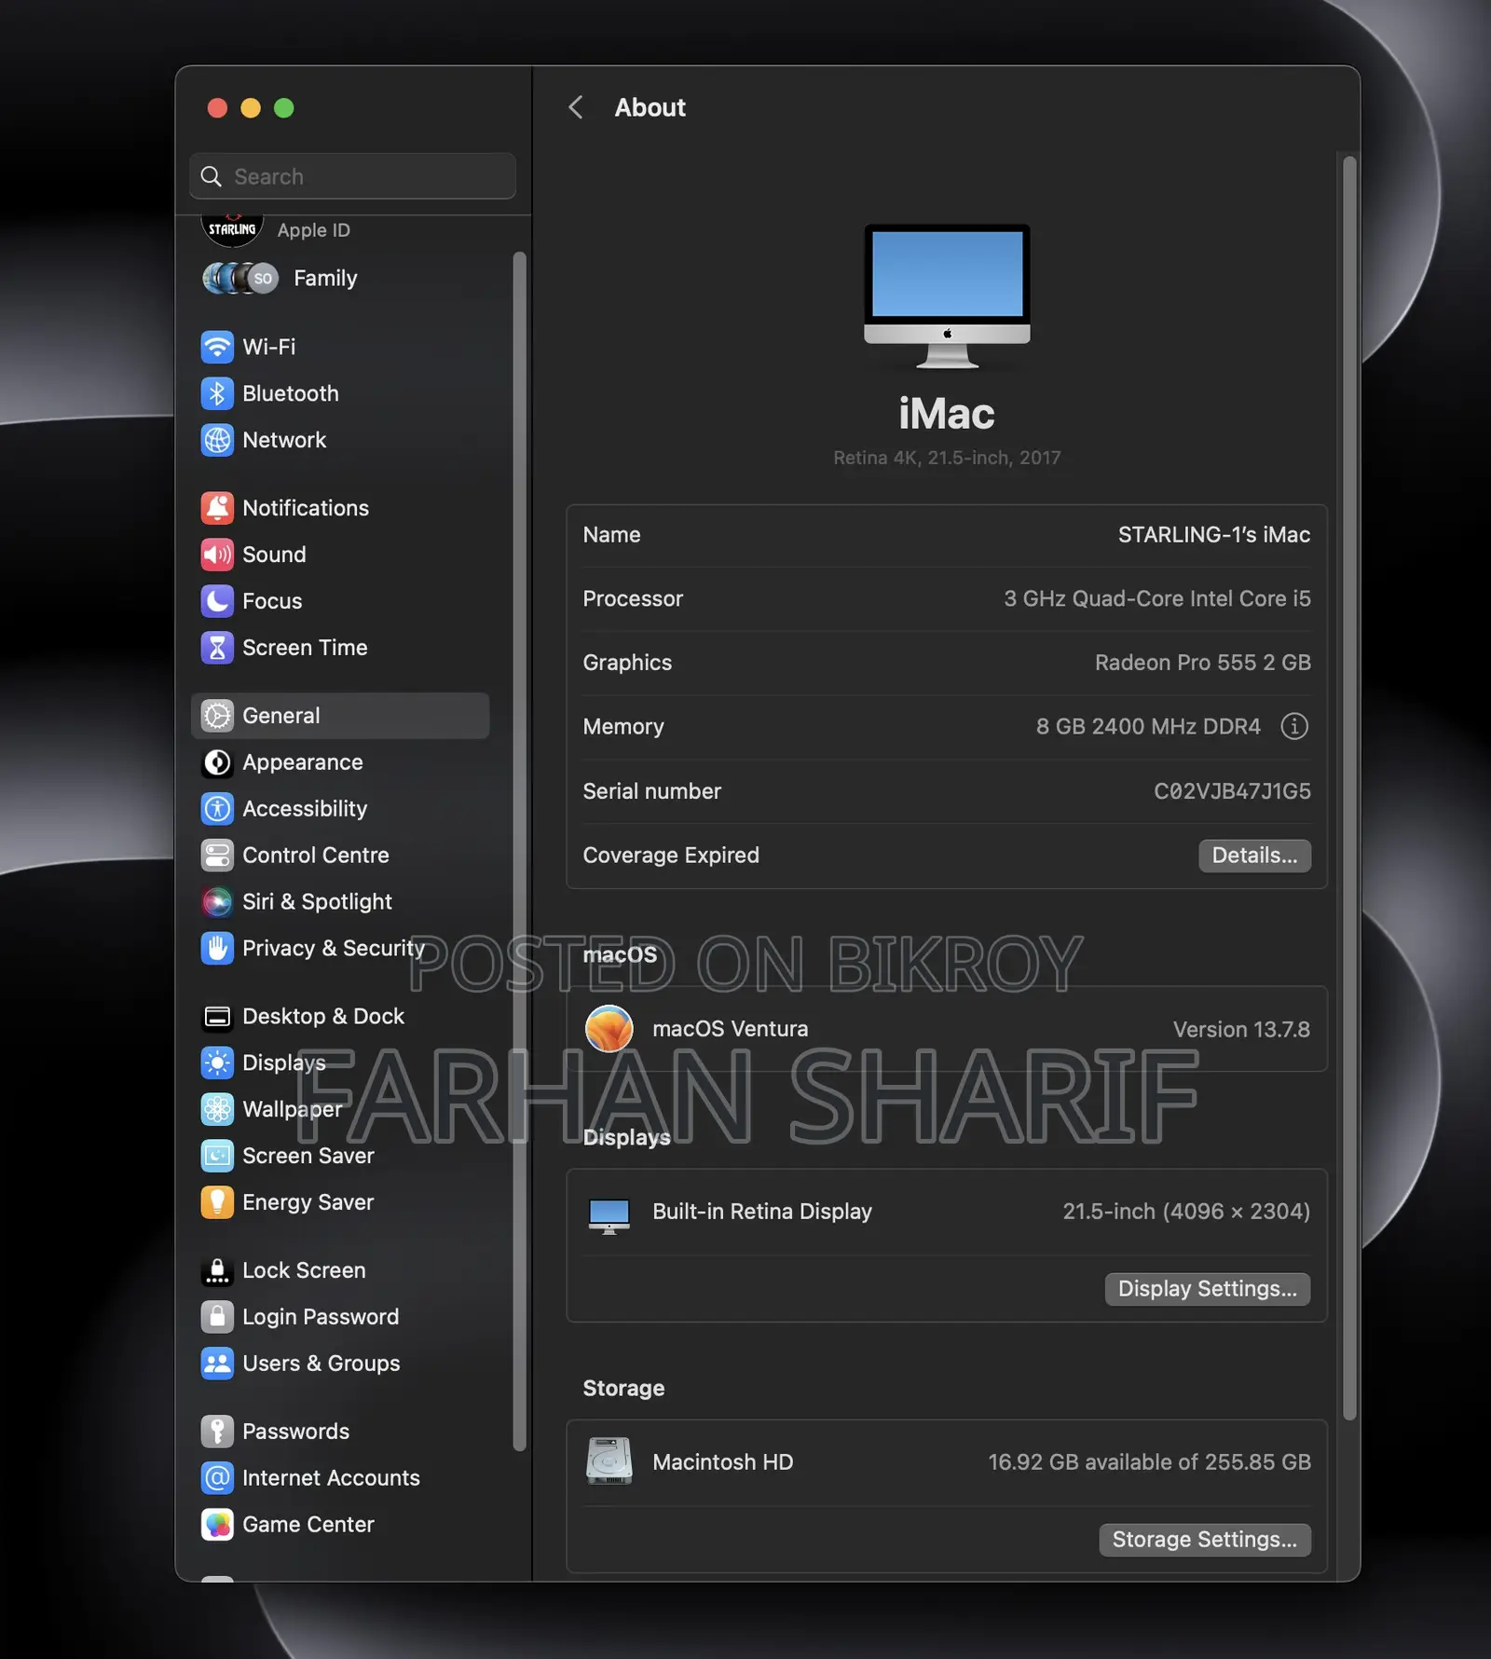Screen dimensions: 1491x1659
Task: Click the macOS Ventura logo icon
Action: (x=609, y=1029)
